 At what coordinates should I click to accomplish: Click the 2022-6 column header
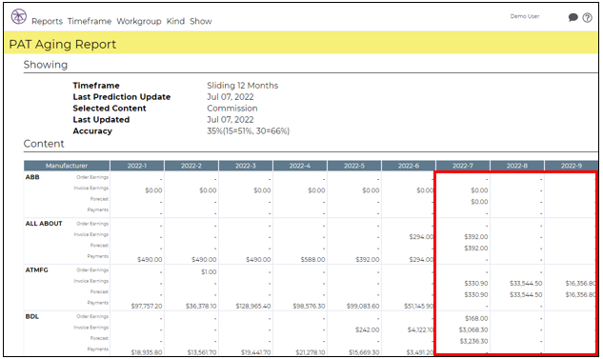point(409,166)
